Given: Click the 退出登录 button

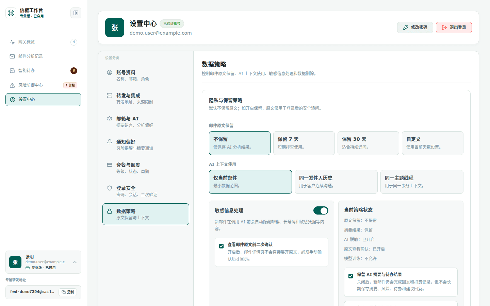Looking at the screenshot, I should coord(454,28).
